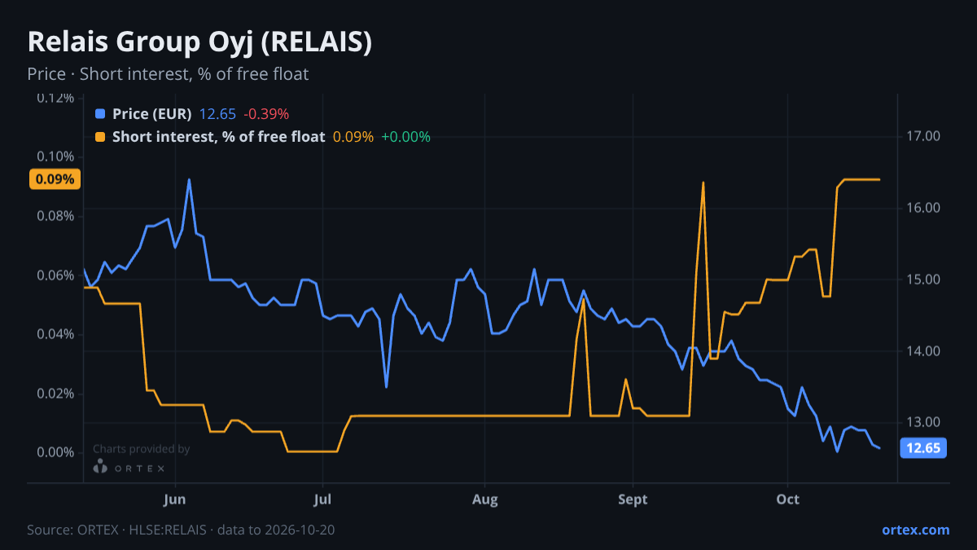Image resolution: width=977 pixels, height=550 pixels.
Task: Click the 12.65 value in the legend
Action: pyautogui.click(x=217, y=114)
